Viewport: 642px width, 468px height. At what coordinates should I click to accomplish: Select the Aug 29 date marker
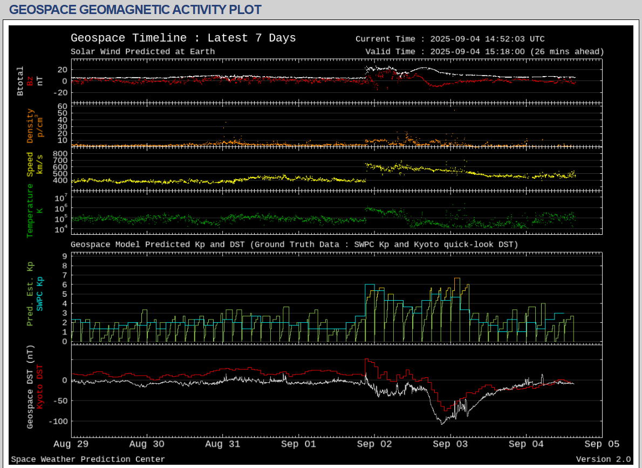click(x=72, y=444)
